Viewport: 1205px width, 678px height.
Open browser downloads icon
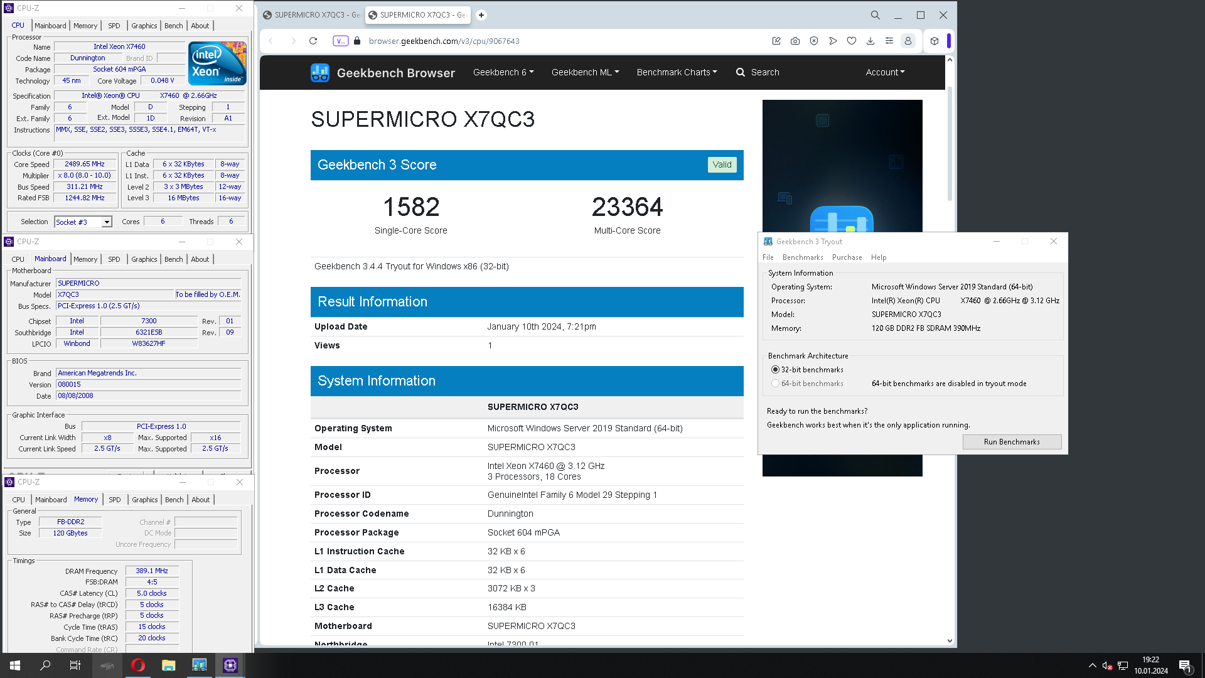pyautogui.click(x=870, y=41)
